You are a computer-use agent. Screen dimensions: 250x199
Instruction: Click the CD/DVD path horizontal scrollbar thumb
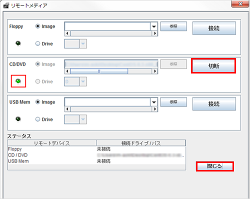99,71
